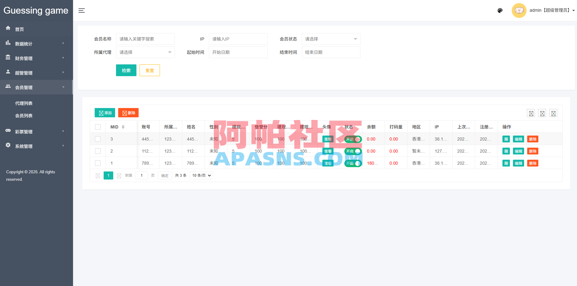Click the current page 1 button
The height and width of the screenshot is (286, 577).
click(108, 175)
